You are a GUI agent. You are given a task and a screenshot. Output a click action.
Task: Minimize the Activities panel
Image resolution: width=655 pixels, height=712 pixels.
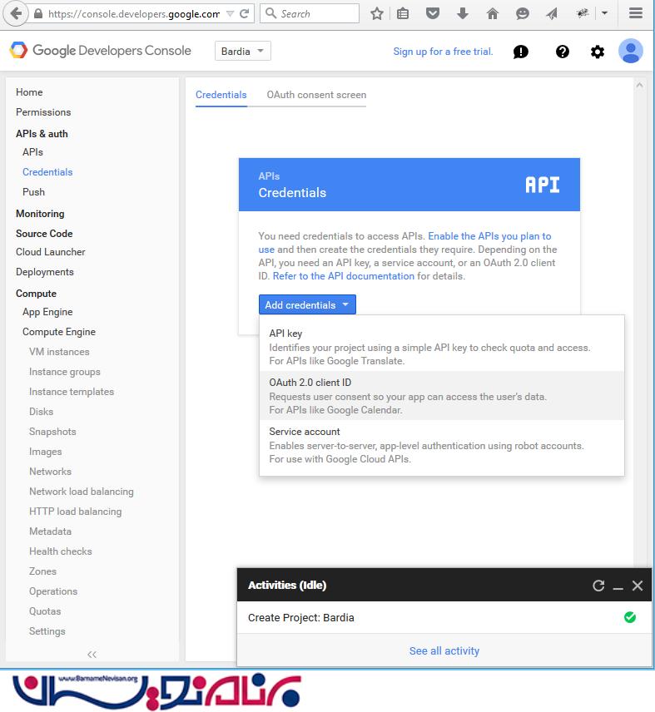(x=618, y=589)
